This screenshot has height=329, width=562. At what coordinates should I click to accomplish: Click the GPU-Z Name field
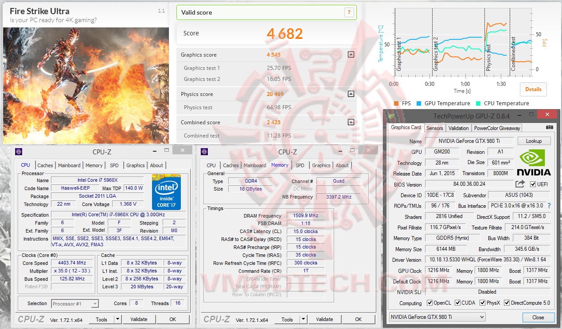click(x=469, y=141)
